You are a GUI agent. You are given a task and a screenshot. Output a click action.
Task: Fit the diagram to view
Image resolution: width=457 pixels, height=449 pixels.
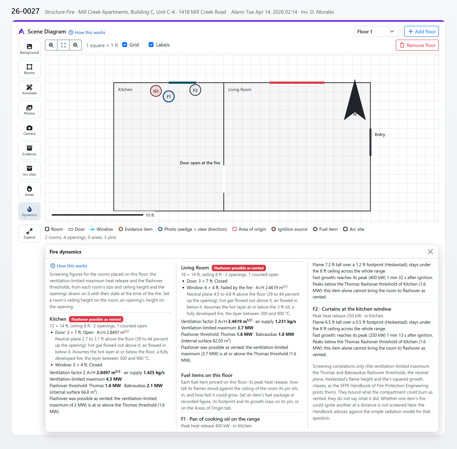coord(63,45)
